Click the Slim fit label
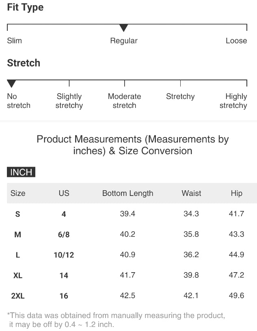Screen dimensions: 257x331 tap(15, 41)
